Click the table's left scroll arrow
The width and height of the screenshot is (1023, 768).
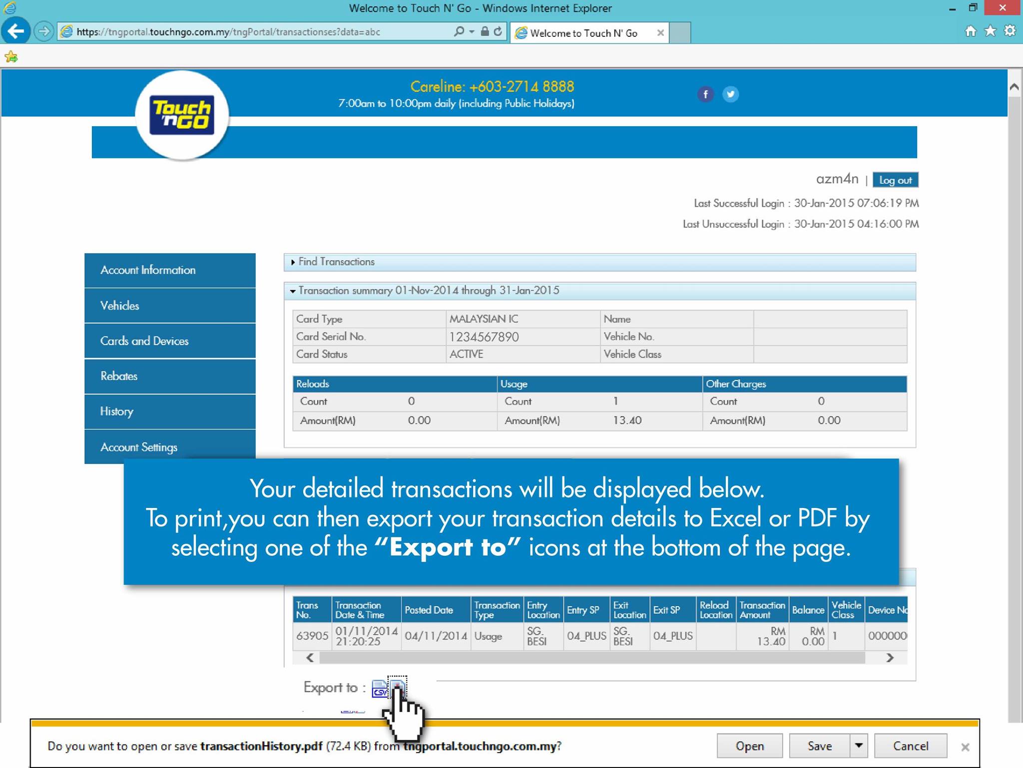(x=310, y=658)
